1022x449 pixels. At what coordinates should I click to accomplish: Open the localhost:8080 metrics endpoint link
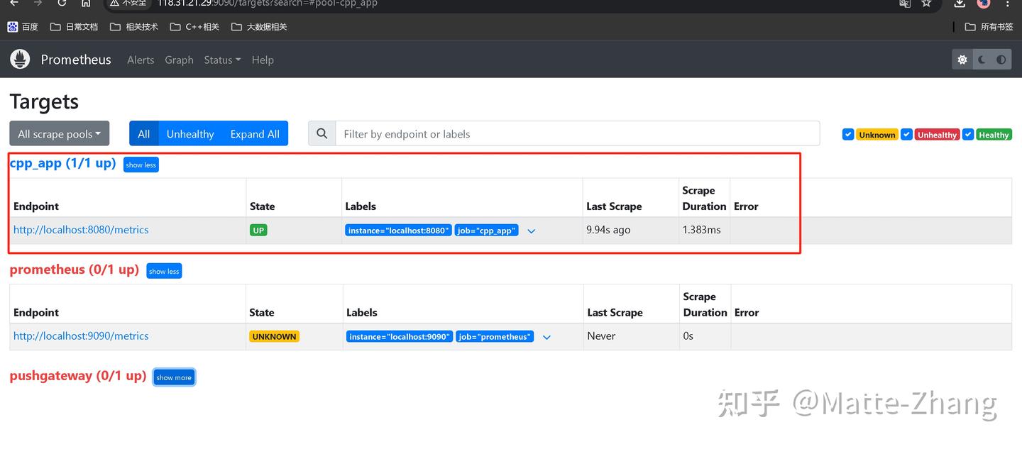click(81, 229)
